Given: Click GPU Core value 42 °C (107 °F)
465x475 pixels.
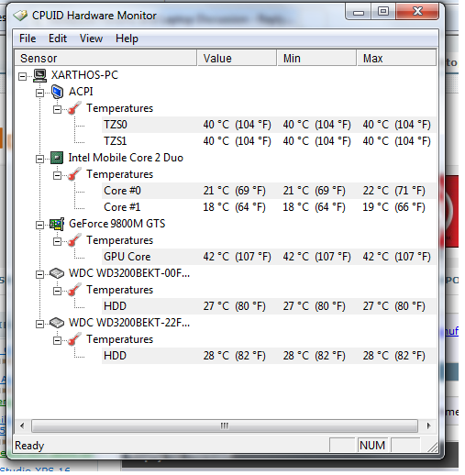Looking at the screenshot, I should 237,257.
